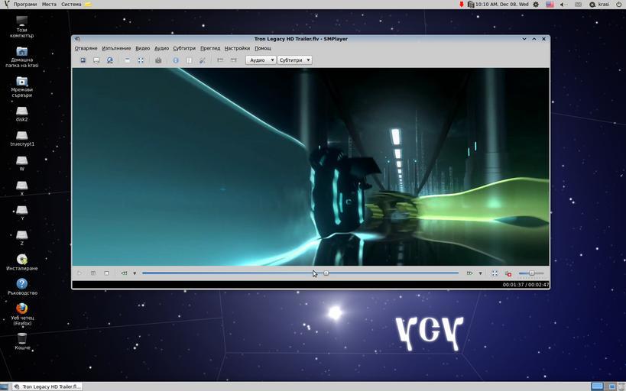Viewport: 626px width, 391px height.
Task: Open preferences with the tools icon
Action: (203, 60)
